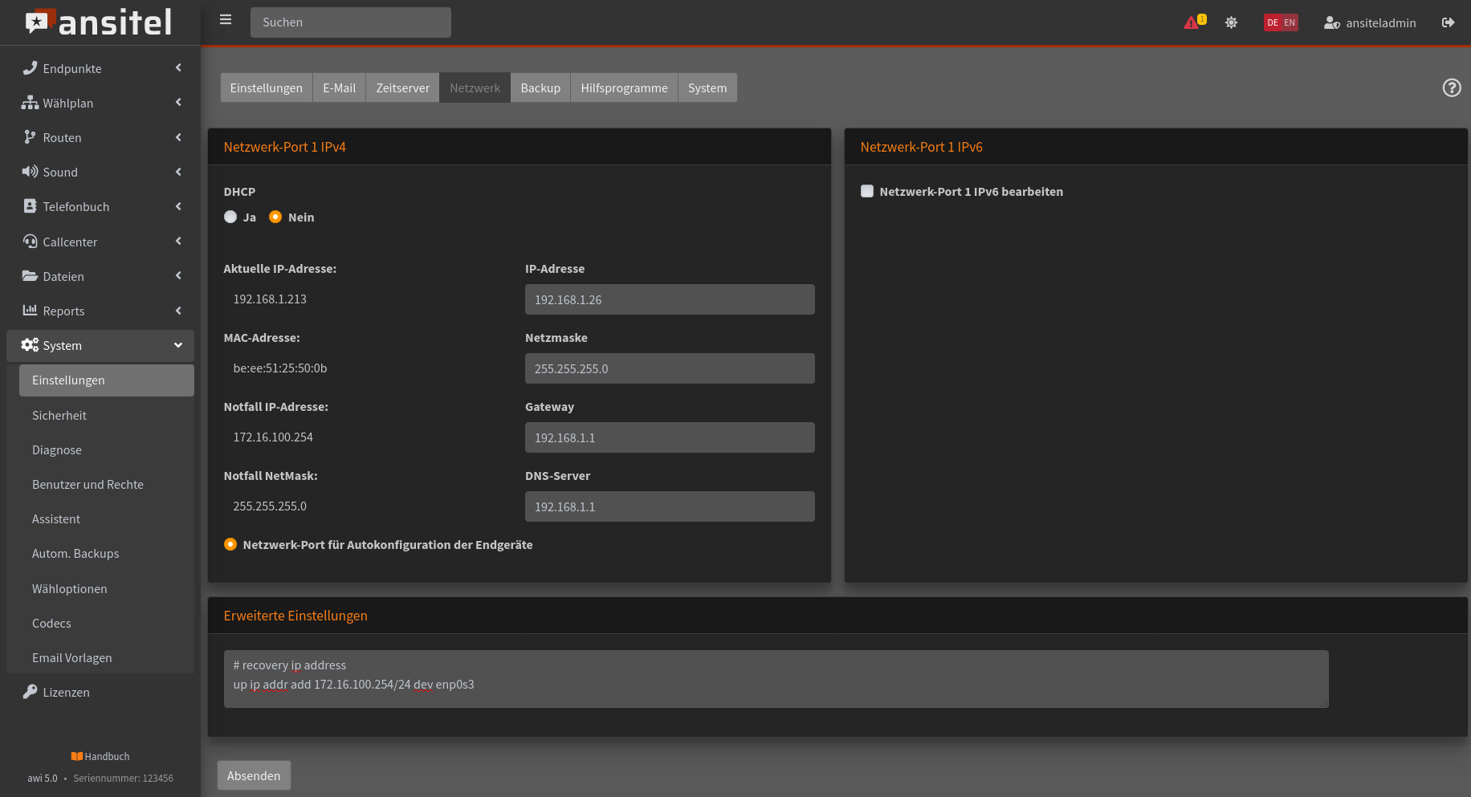The image size is (1471, 797).
Task: Open the warning notifications icon
Action: tap(1193, 22)
